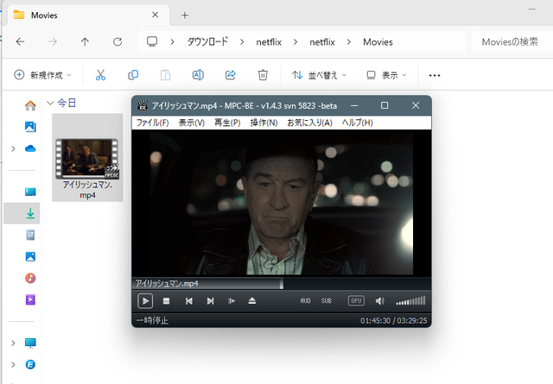Click the MPC-BE title bar app icon
This screenshot has height=384, width=553.
[143, 105]
